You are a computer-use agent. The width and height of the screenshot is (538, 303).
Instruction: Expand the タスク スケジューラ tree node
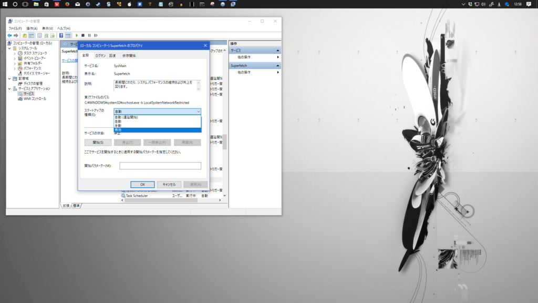(x=15, y=53)
